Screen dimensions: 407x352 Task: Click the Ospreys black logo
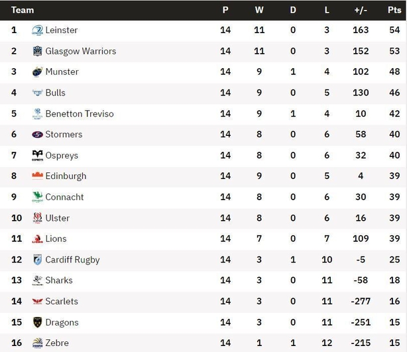point(37,156)
